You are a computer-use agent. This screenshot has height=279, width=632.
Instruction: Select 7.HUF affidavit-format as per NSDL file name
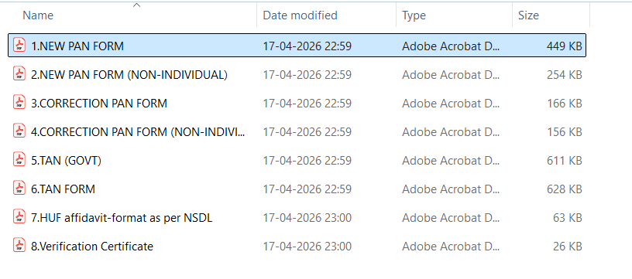(122, 218)
